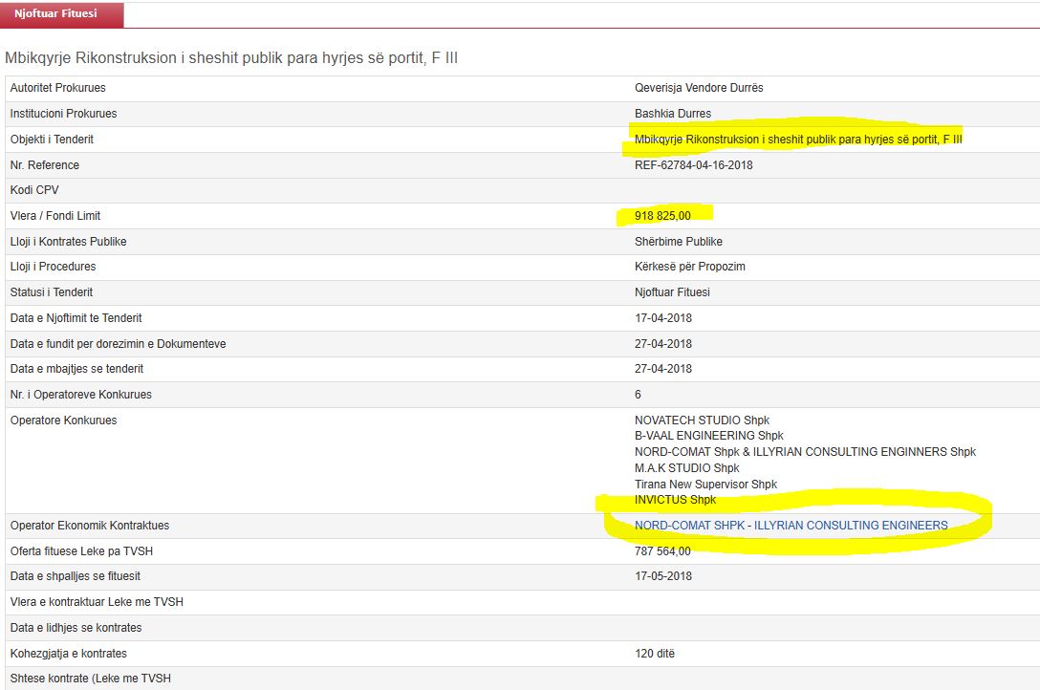1040x690 pixels.
Task: Select M.A.K STUDIO Shpk operator entry
Action: coord(686,468)
